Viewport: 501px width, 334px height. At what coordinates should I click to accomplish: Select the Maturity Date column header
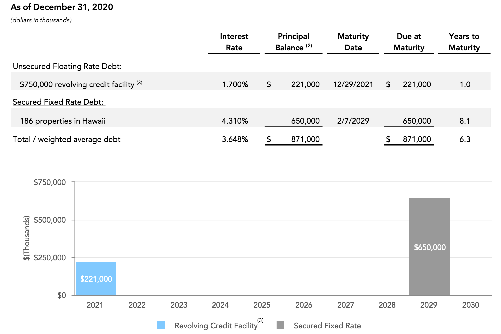pyautogui.click(x=353, y=42)
